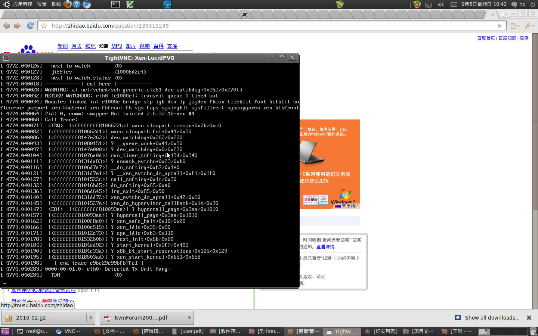Switch to root terminal in taskbar
The width and height of the screenshot is (538, 336).
(33, 331)
